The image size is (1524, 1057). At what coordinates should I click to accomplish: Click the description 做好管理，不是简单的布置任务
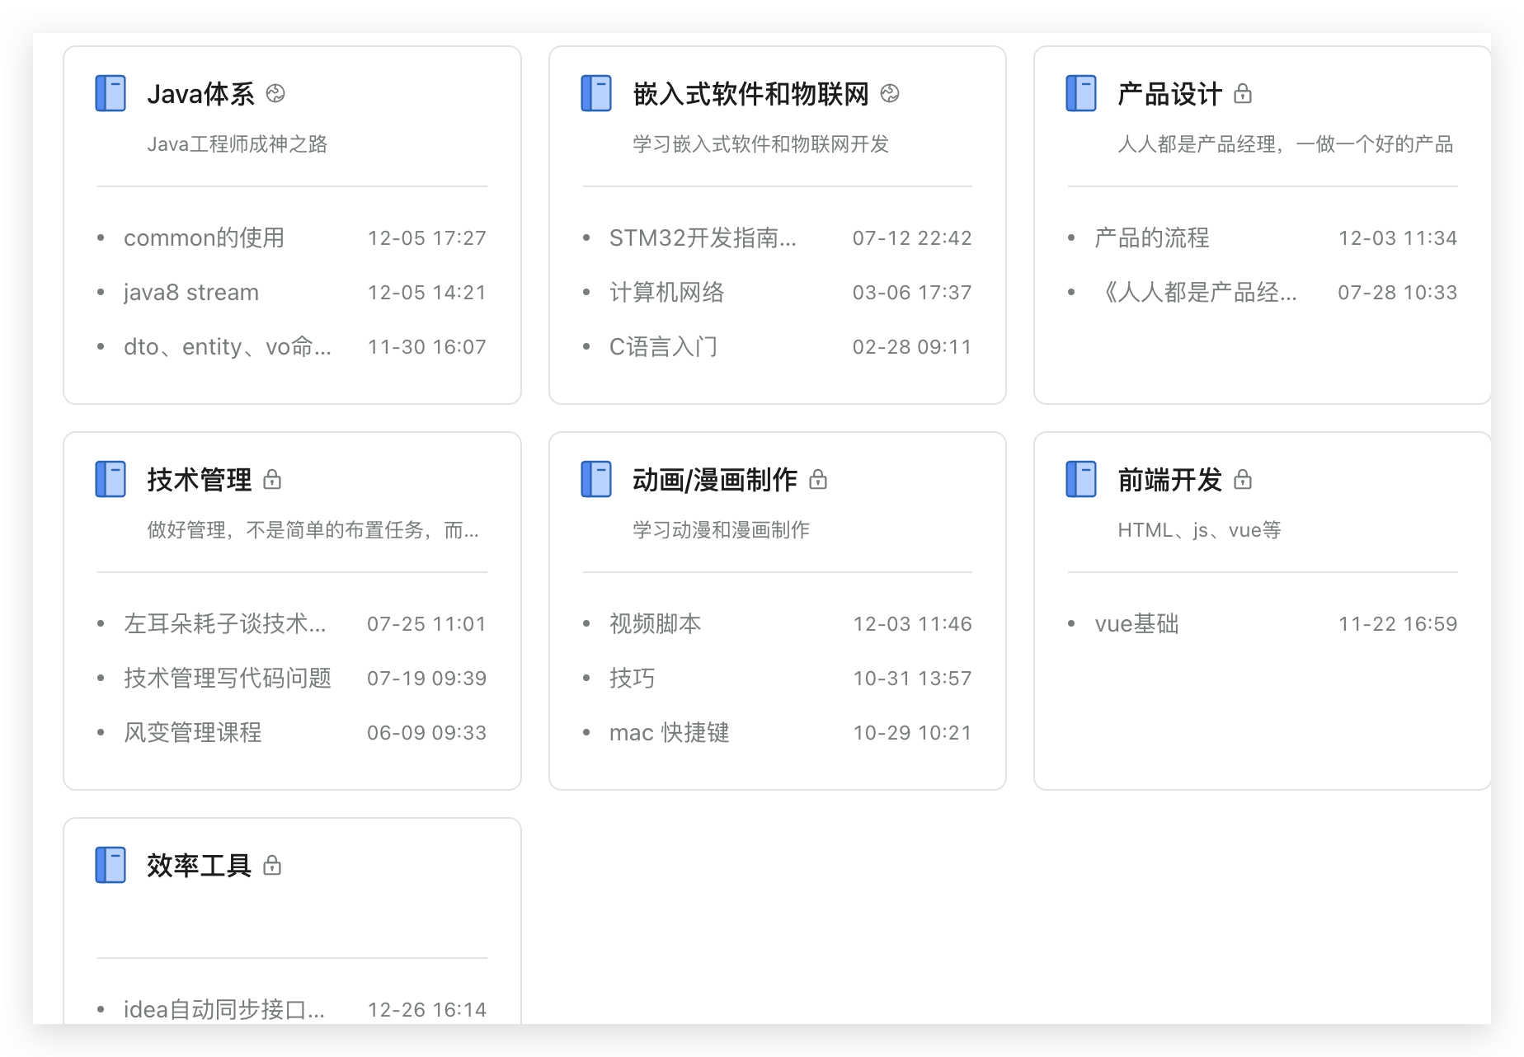pos(313,530)
